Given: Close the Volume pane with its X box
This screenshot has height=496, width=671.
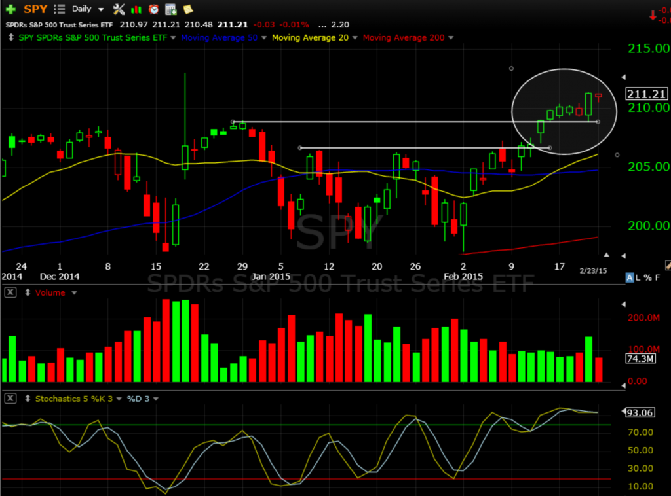Looking at the screenshot, I should click(x=10, y=292).
